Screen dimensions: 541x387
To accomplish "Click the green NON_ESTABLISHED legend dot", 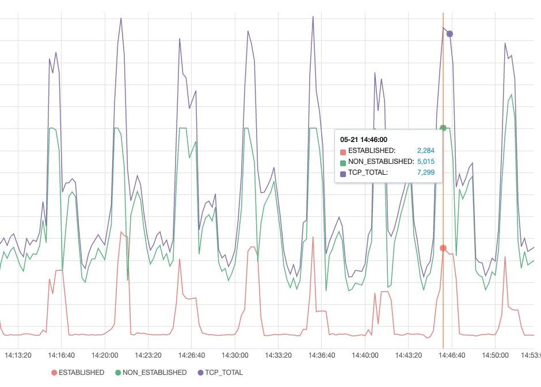I will (119, 373).
